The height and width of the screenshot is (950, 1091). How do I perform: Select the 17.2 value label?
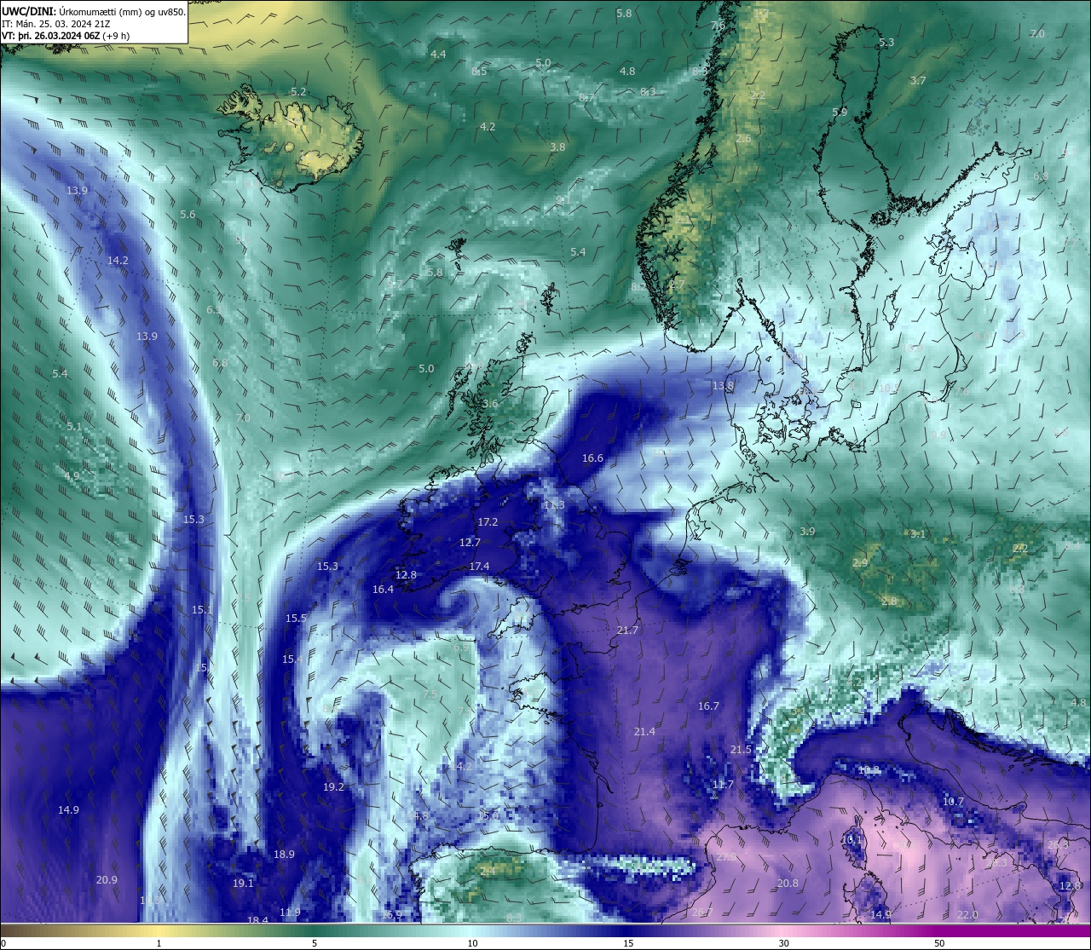point(488,521)
